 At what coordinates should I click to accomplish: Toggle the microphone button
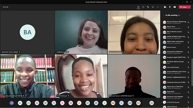point(170,7)
